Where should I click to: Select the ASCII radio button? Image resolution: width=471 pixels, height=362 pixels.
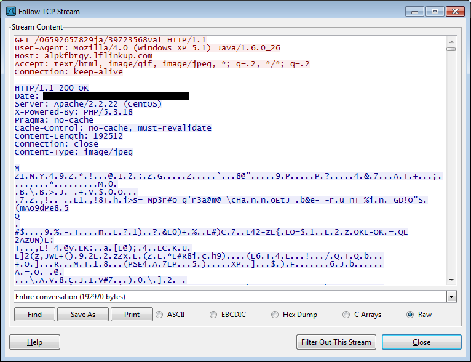tap(160, 315)
